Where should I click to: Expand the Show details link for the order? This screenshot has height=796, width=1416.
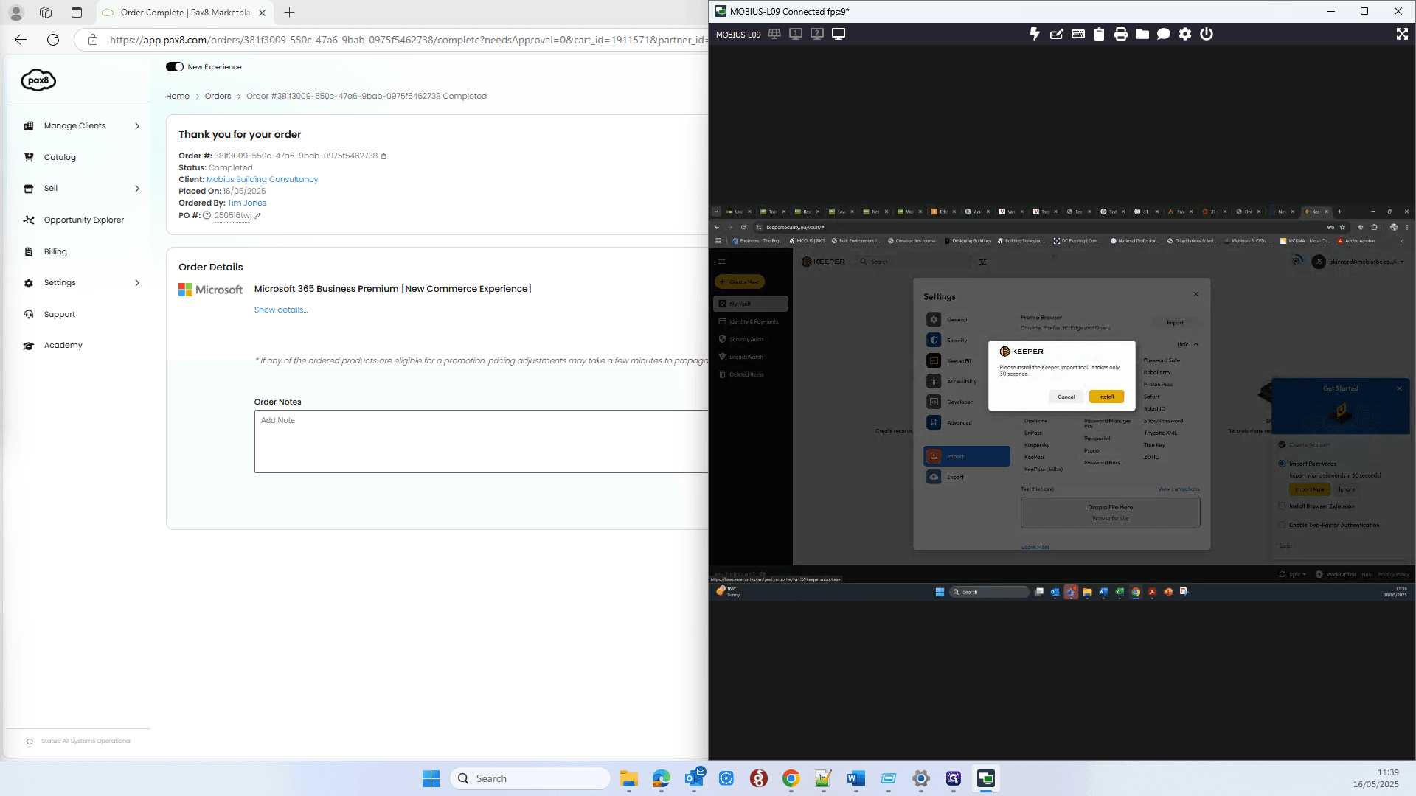point(281,310)
